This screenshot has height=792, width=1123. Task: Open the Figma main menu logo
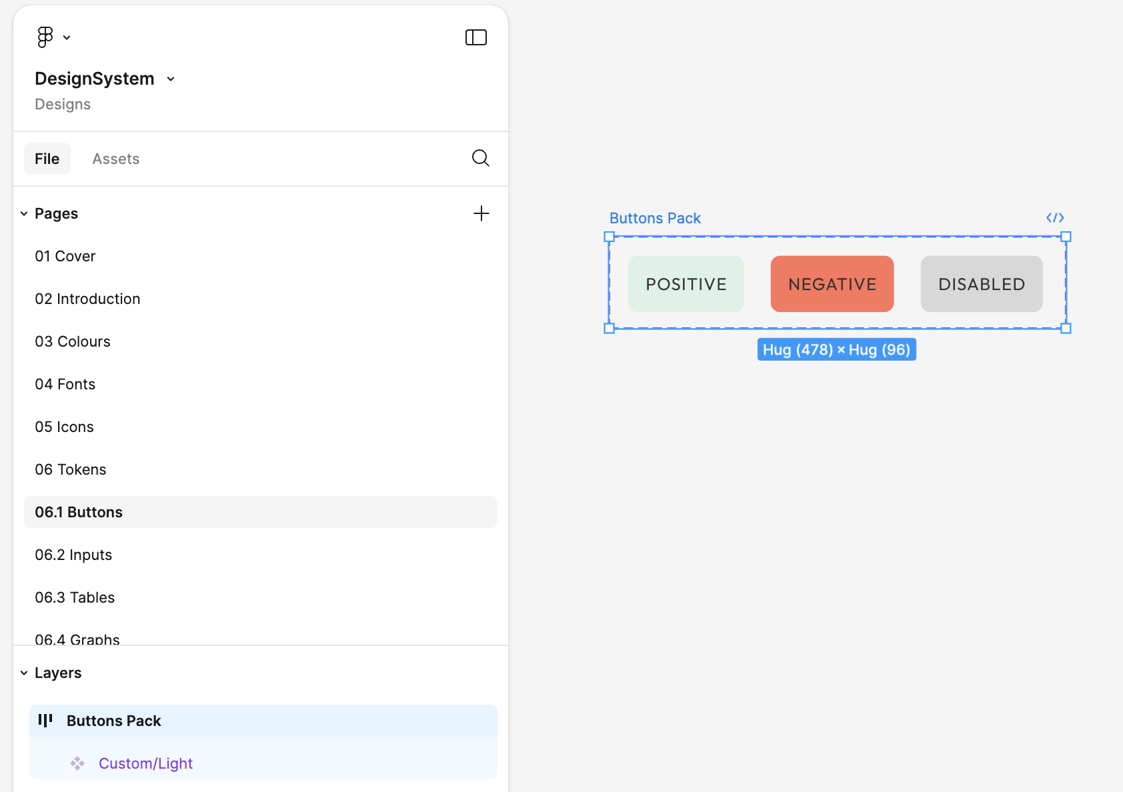[45, 37]
